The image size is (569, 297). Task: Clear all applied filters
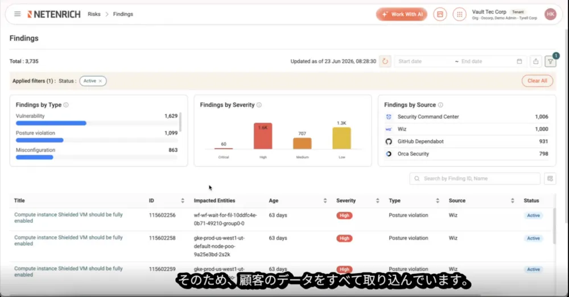(537, 81)
